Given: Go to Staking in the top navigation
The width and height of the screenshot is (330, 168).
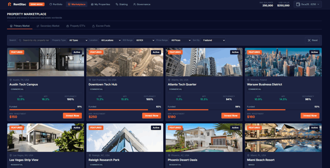Looking at the screenshot, I should click(x=121, y=4).
